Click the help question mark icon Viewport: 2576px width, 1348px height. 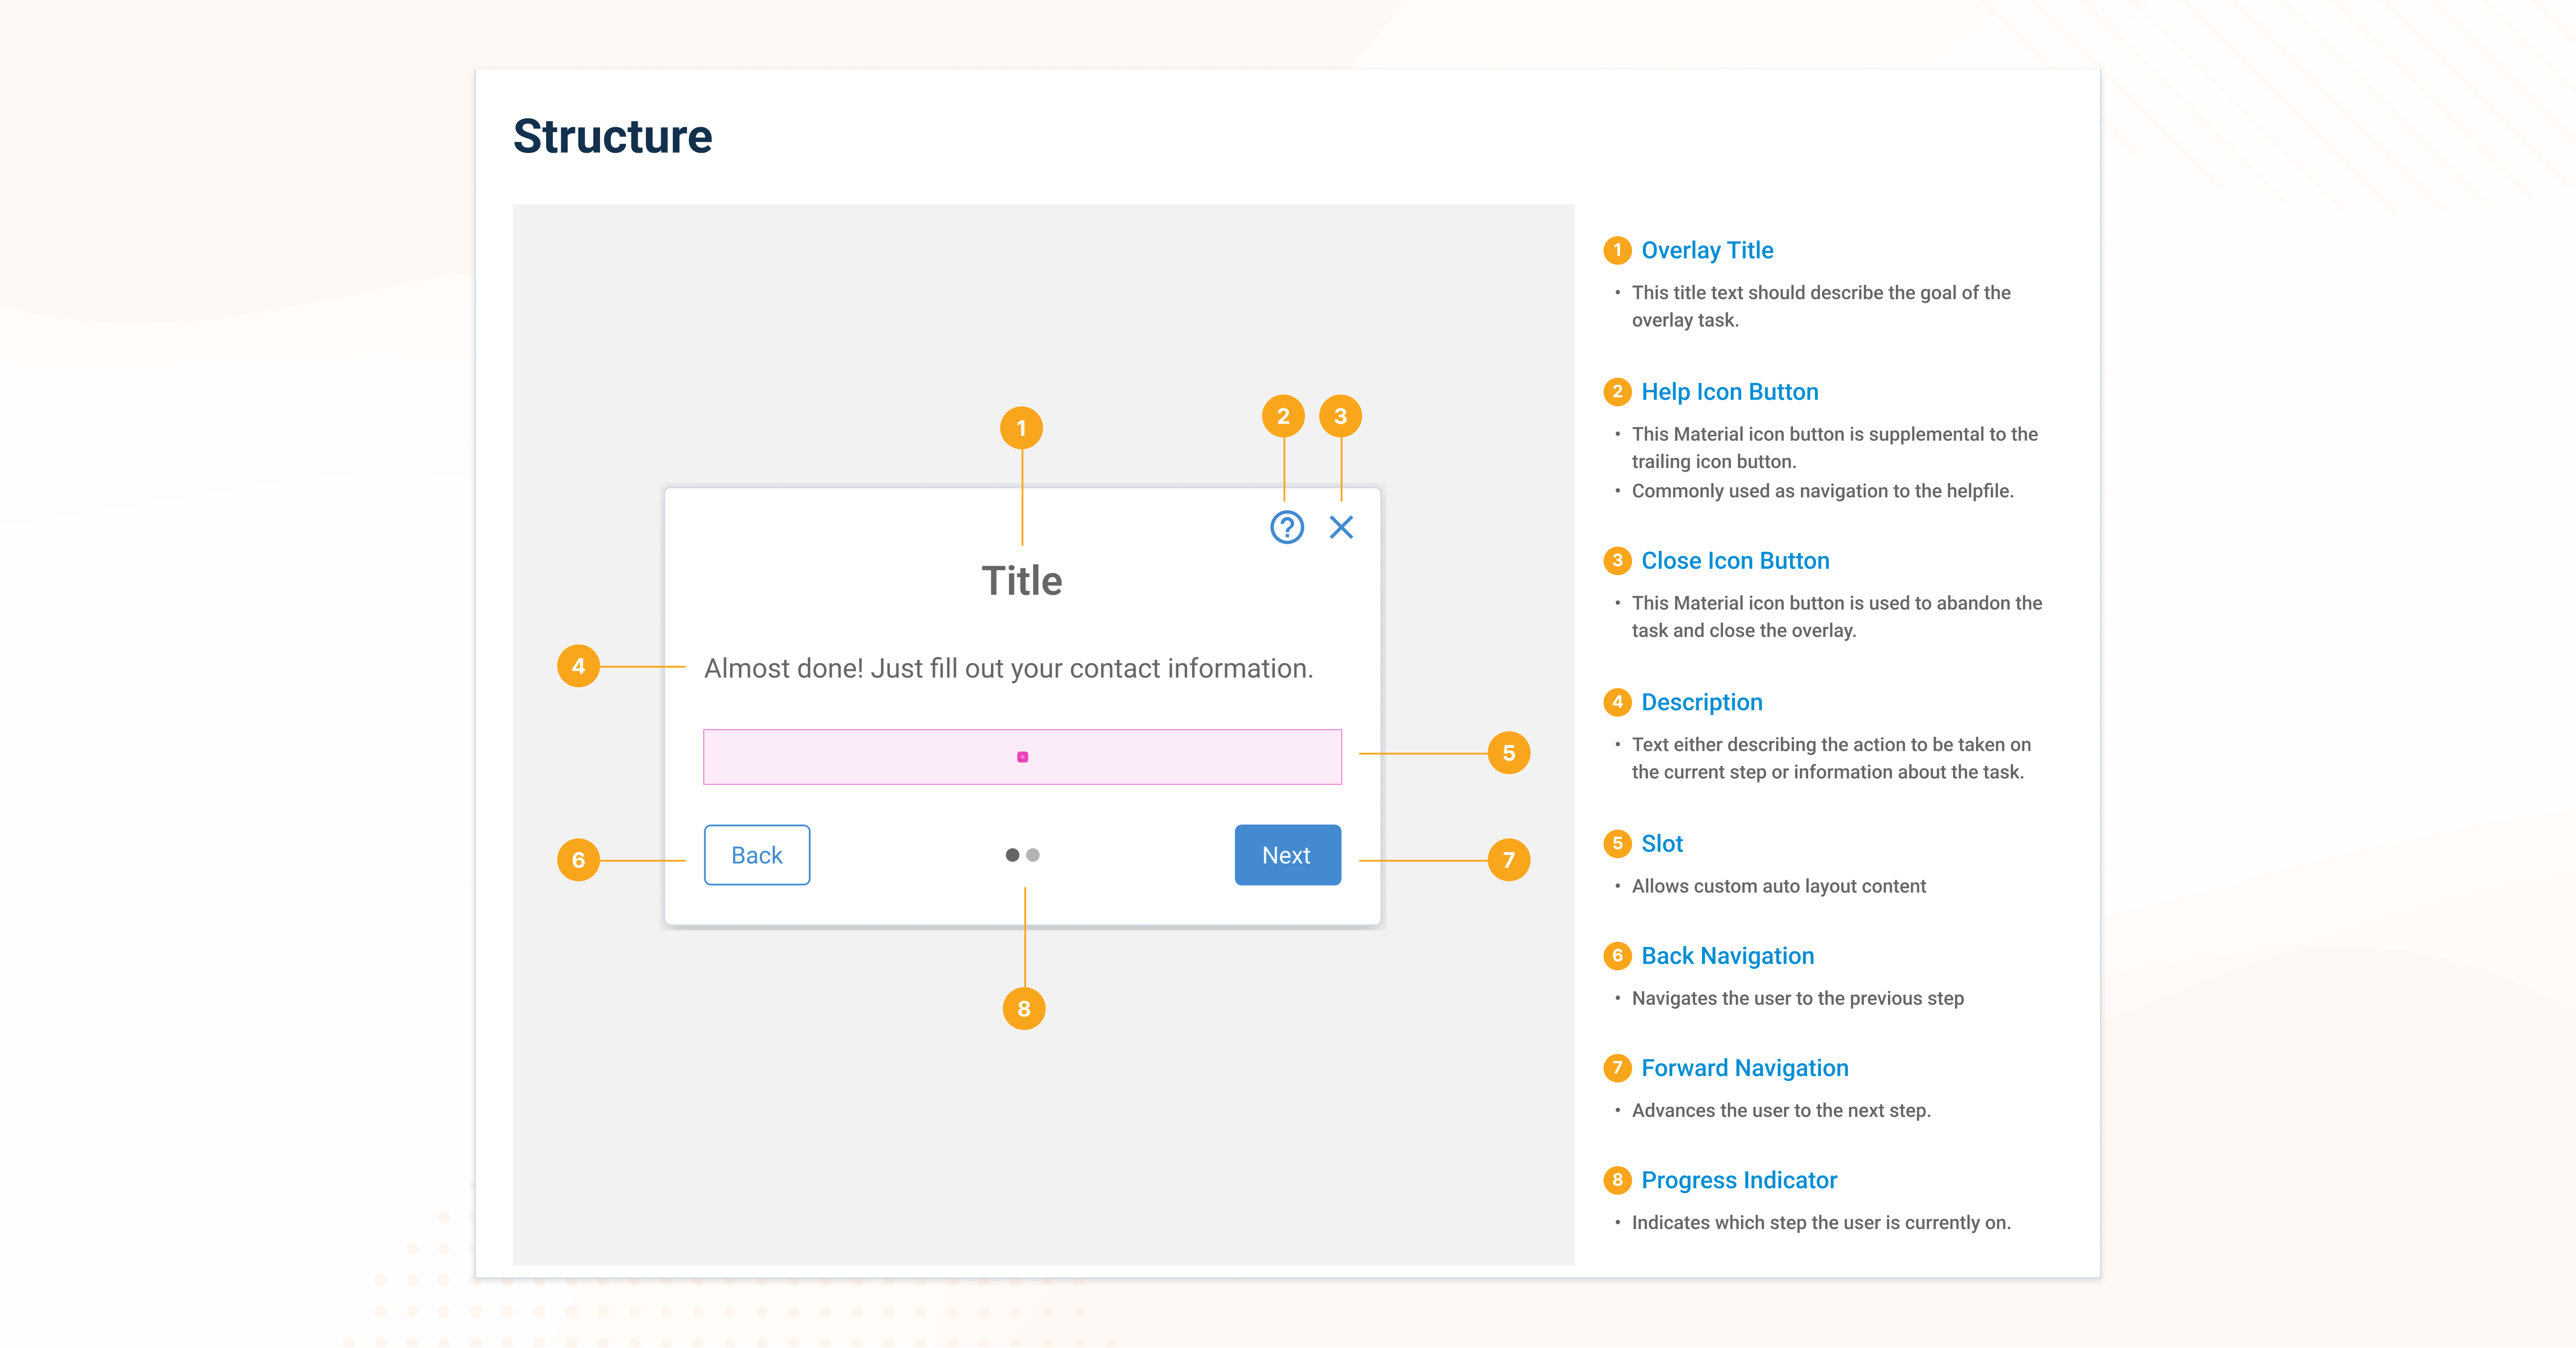coord(1286,527)
